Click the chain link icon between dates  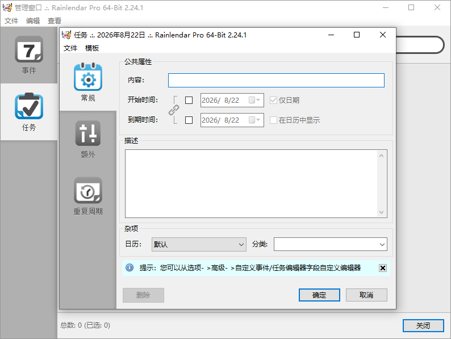174,110
